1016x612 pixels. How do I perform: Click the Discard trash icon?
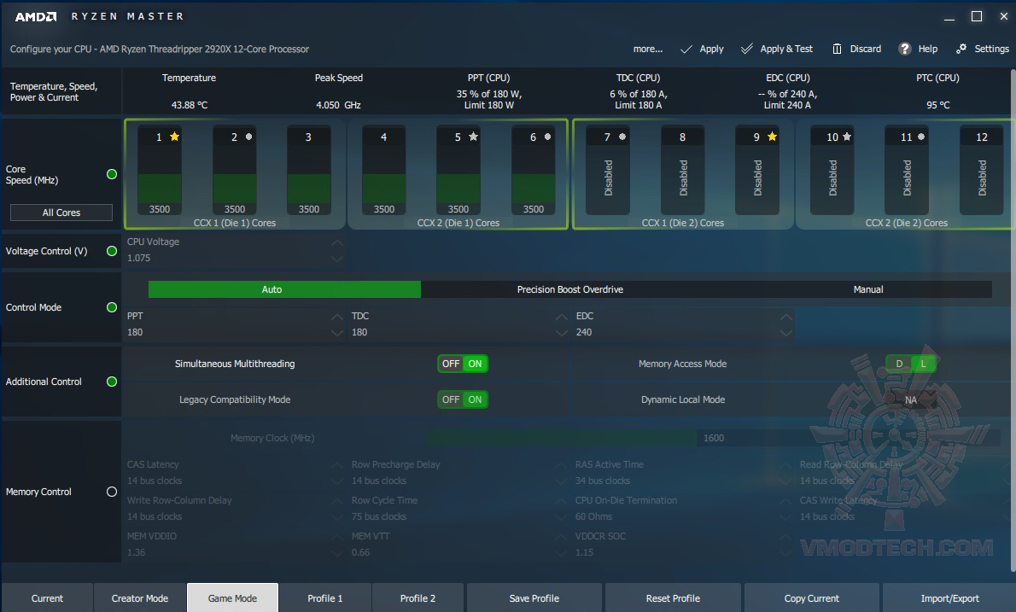838,50
